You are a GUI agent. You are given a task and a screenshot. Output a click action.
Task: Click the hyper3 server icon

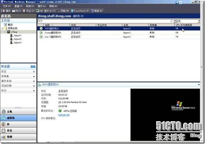pyautogui.click(x=12, y=42)
